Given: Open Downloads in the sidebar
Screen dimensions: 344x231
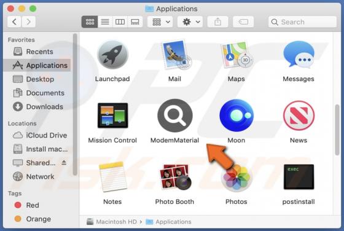Looking at the screenshot, I should click(x=37, y=107).
